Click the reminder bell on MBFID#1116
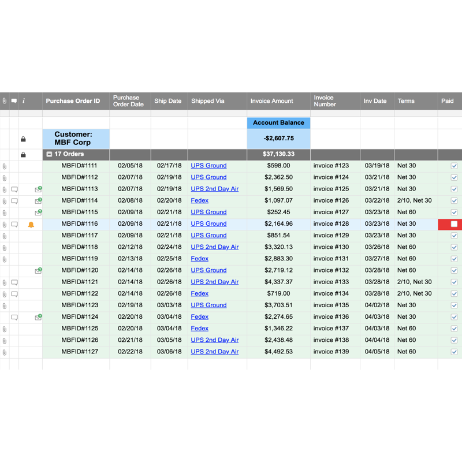The width and height of the screenshot is (462, 462). pyautogui.click(x=31, y=224)
